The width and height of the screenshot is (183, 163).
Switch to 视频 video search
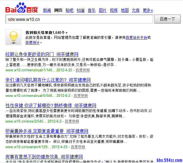click(x=114, y=10)
